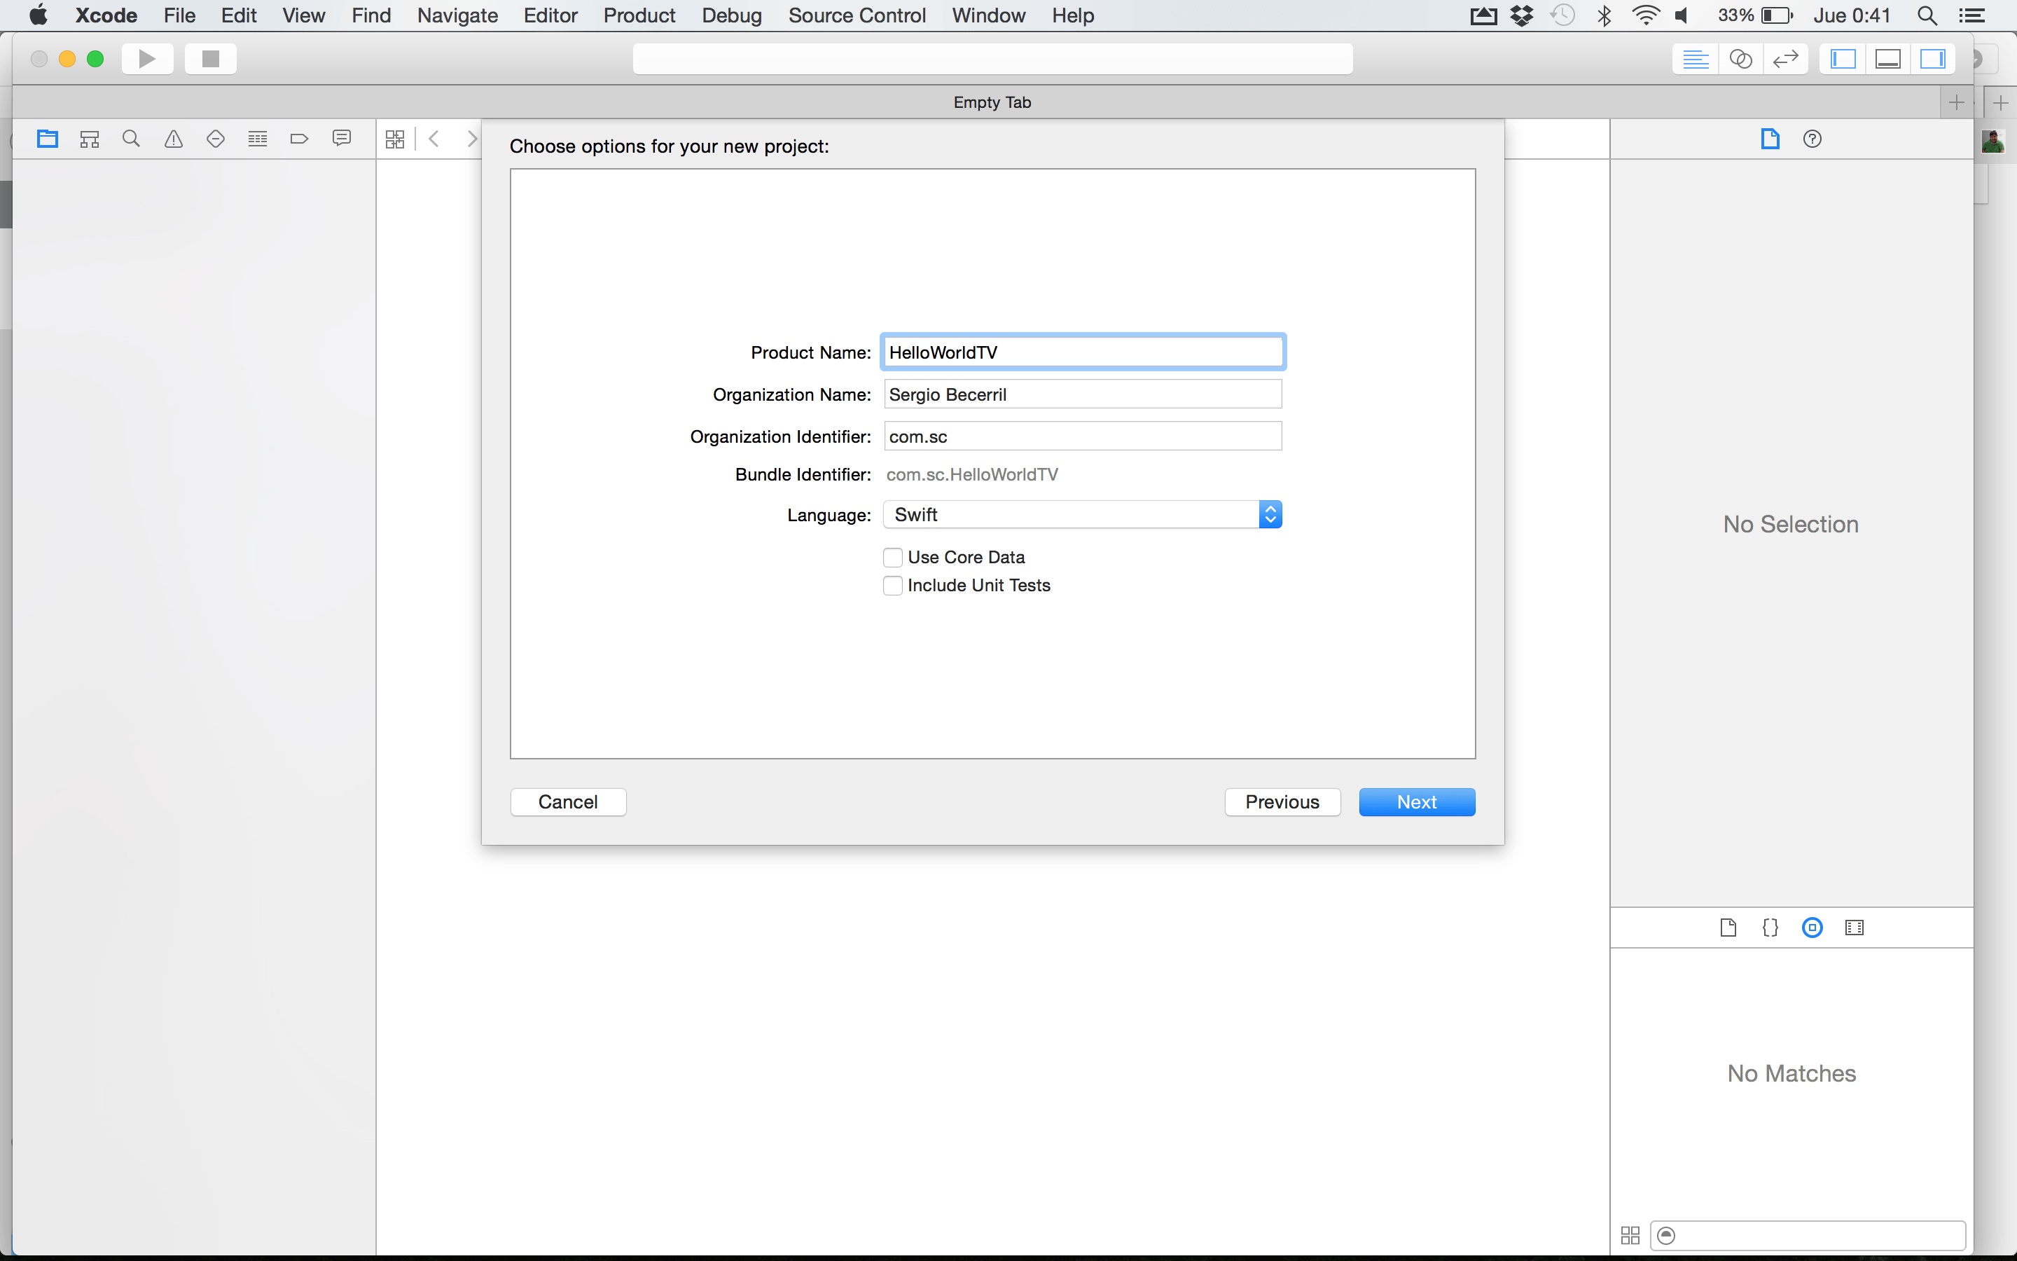Click the Previous button
This screenshot has width=2017, height=1261.
1282,801
